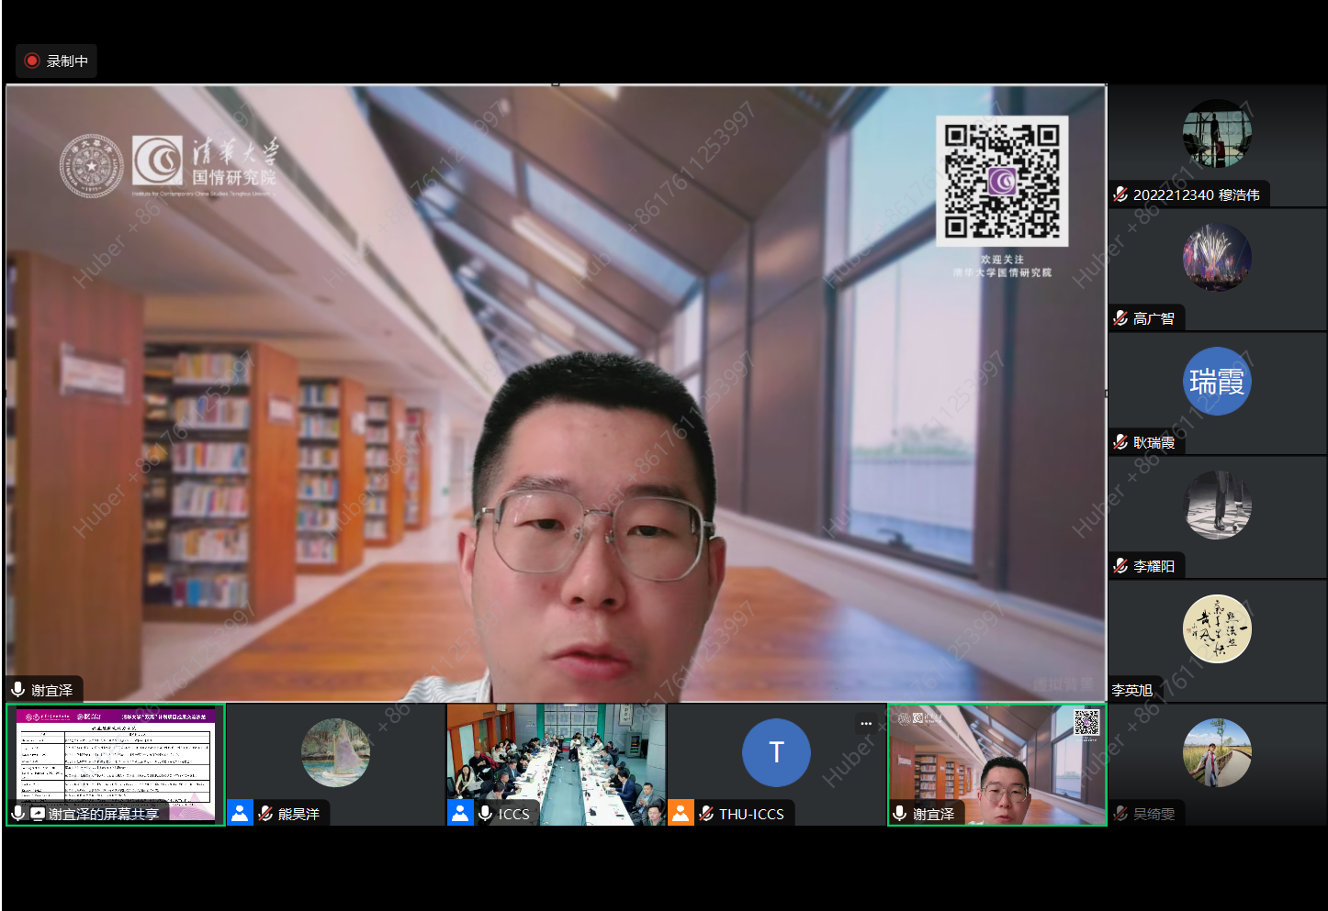Image resolution: width=1328 pixels, height=911 pixels.
Task: Click the QR code in the main video
Action: click(x=1002, y=181)
